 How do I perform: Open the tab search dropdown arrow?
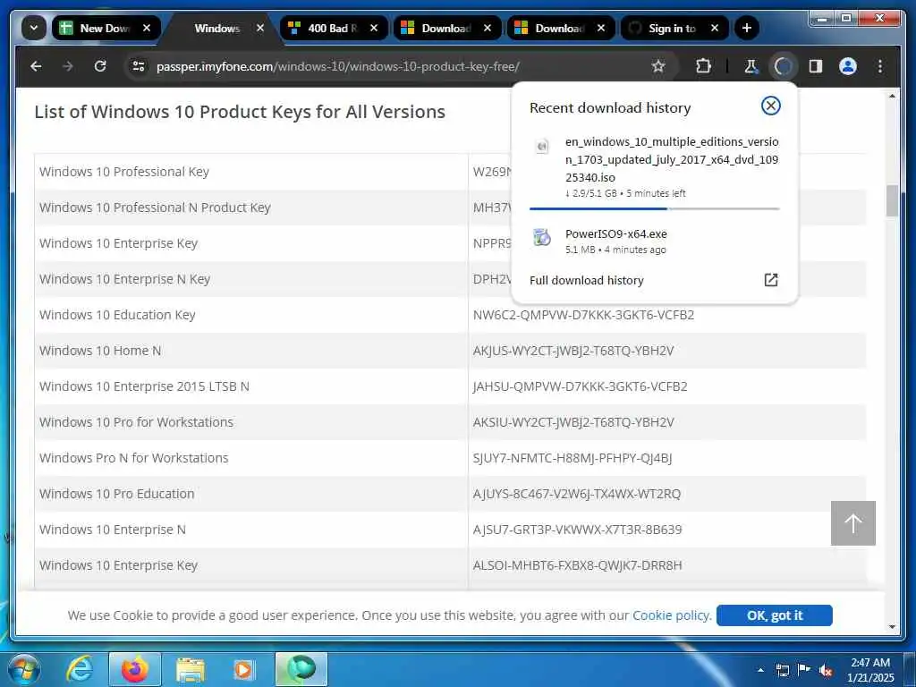point(34,28)
